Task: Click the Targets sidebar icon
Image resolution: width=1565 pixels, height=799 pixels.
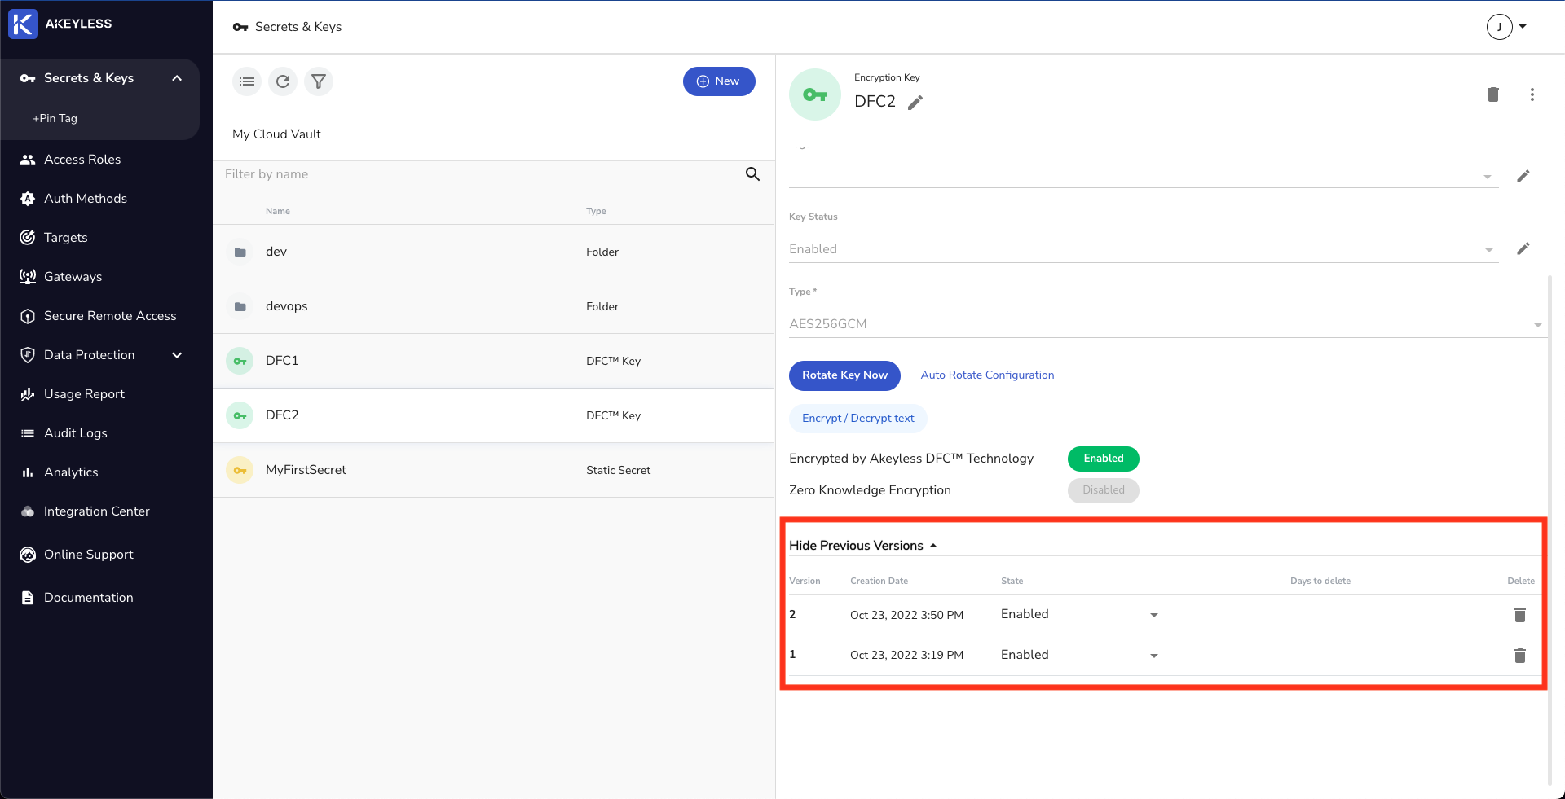Action: coord(28,237)
